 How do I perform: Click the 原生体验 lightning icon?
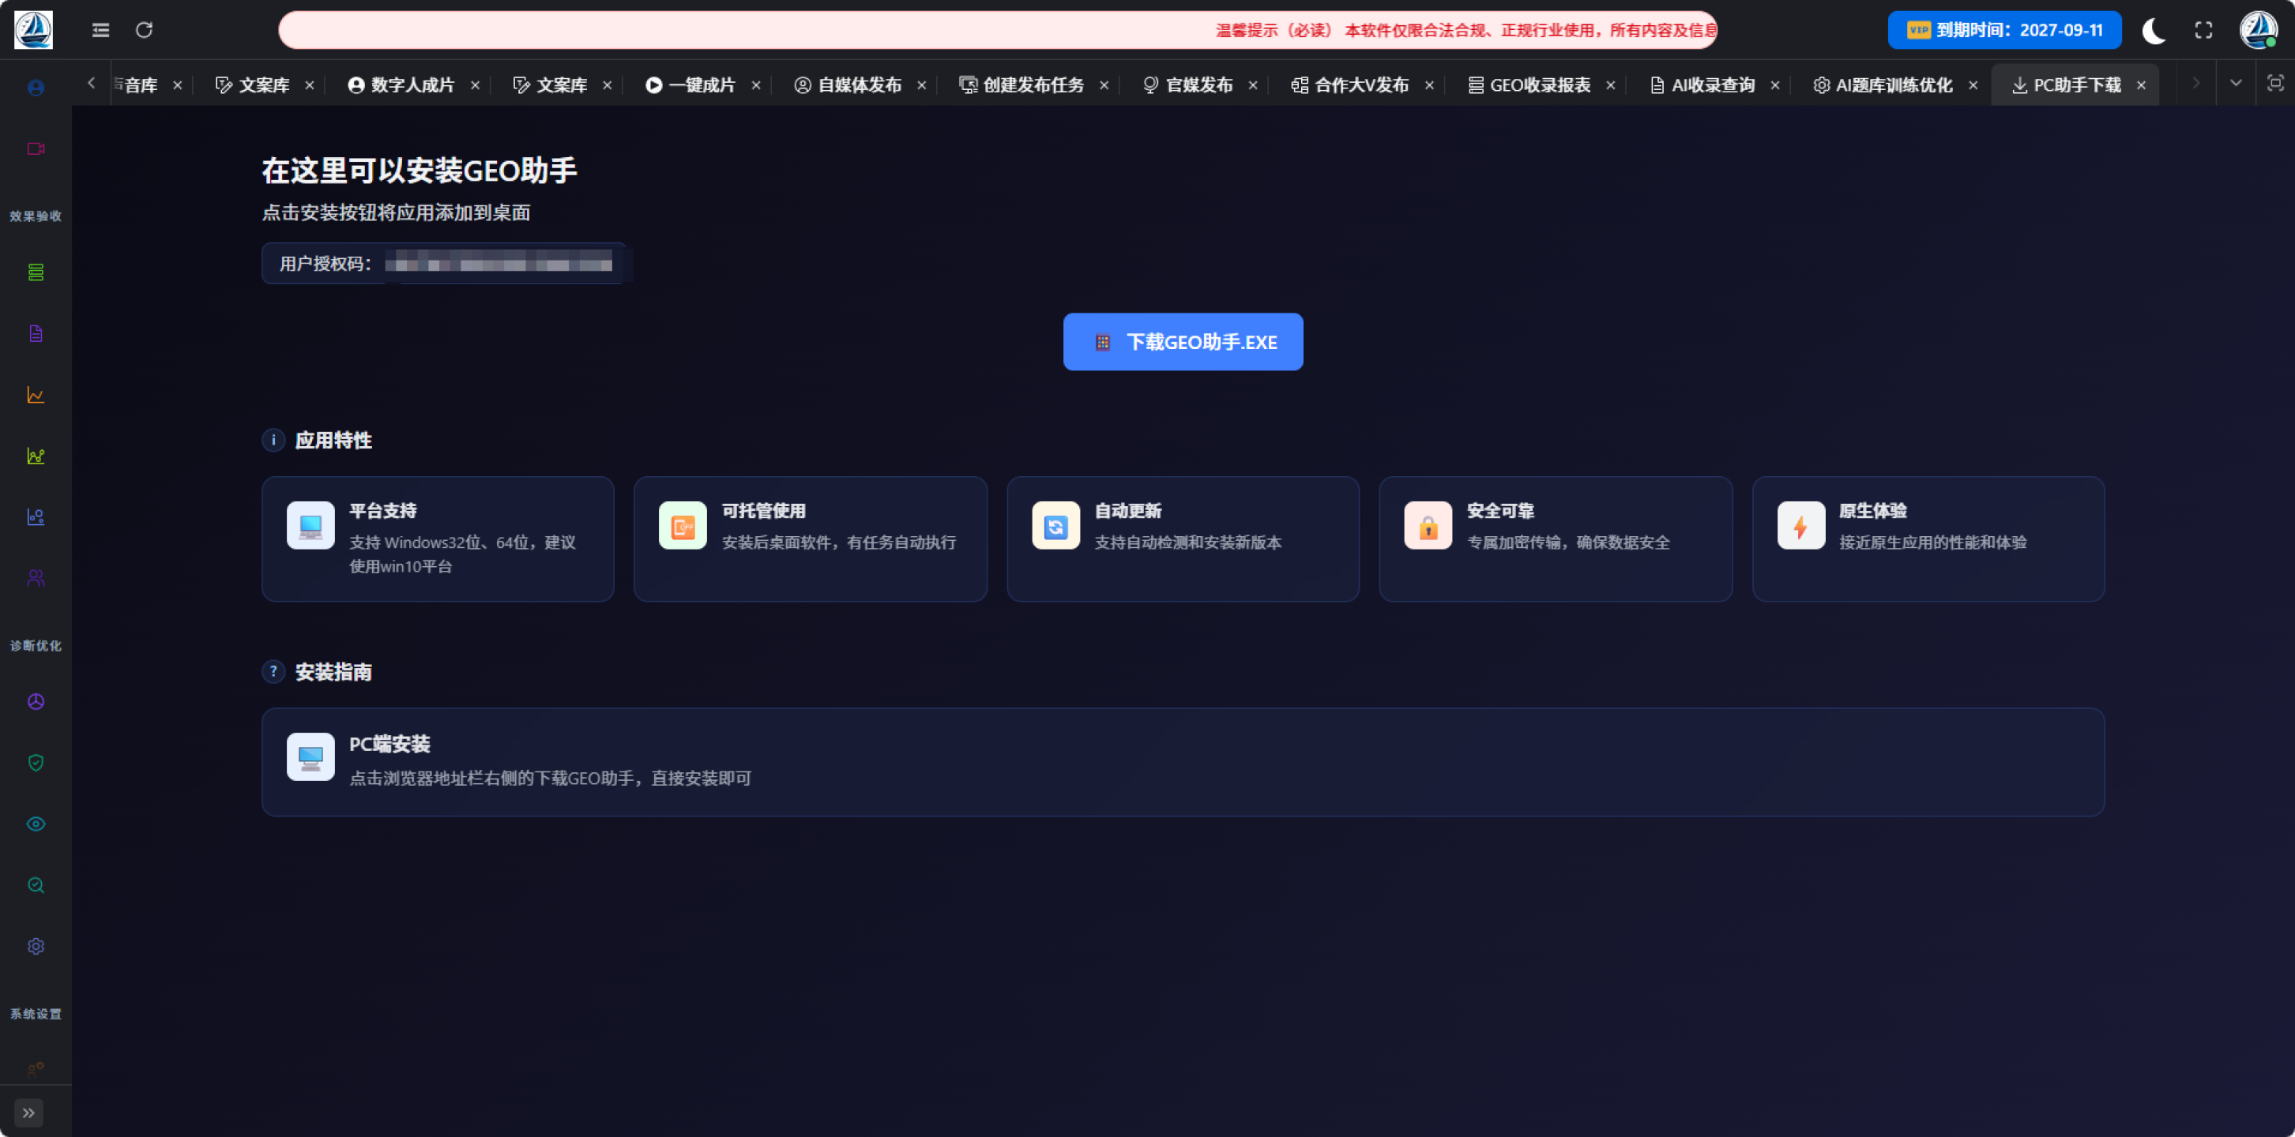pyautogui.click(x=1800, y=526)
